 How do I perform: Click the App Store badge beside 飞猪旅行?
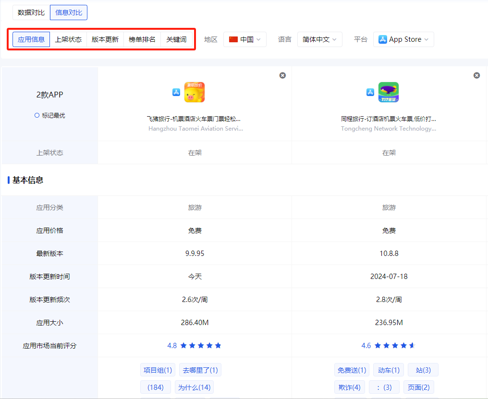(x=176, y=92)
